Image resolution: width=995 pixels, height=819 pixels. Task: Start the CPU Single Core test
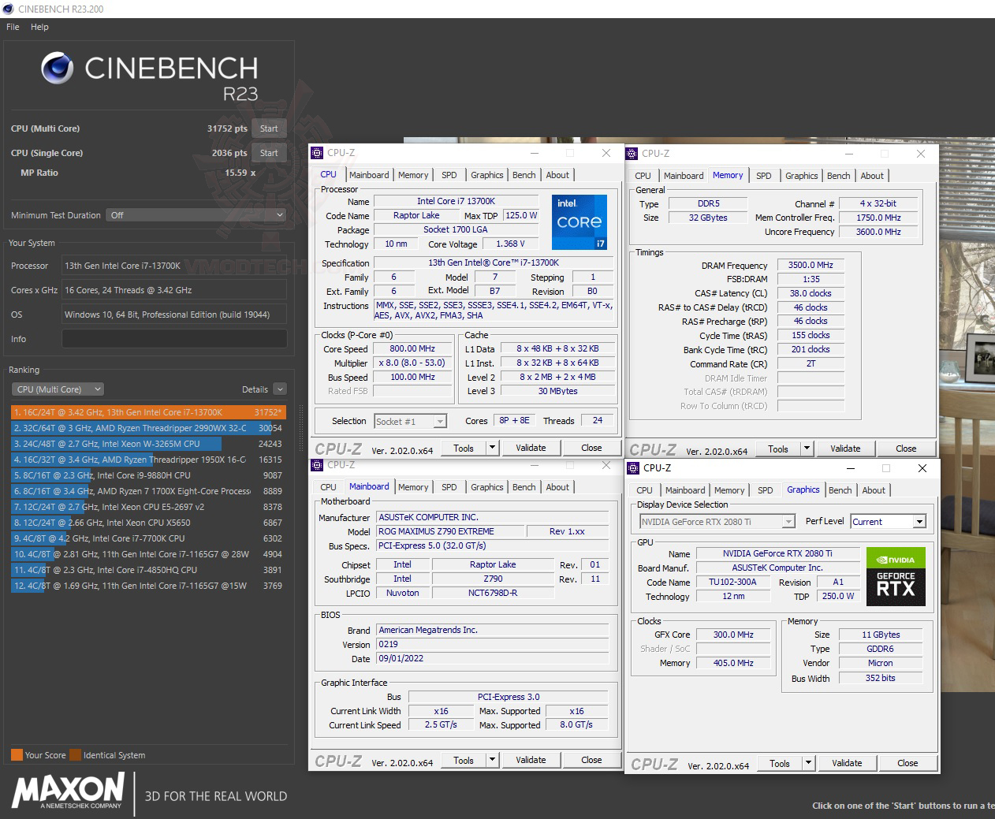pos(269,153)
